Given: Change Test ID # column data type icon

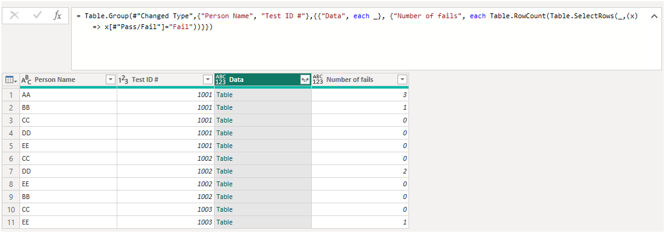Looking at the screenshot, I should click(123, 79).
